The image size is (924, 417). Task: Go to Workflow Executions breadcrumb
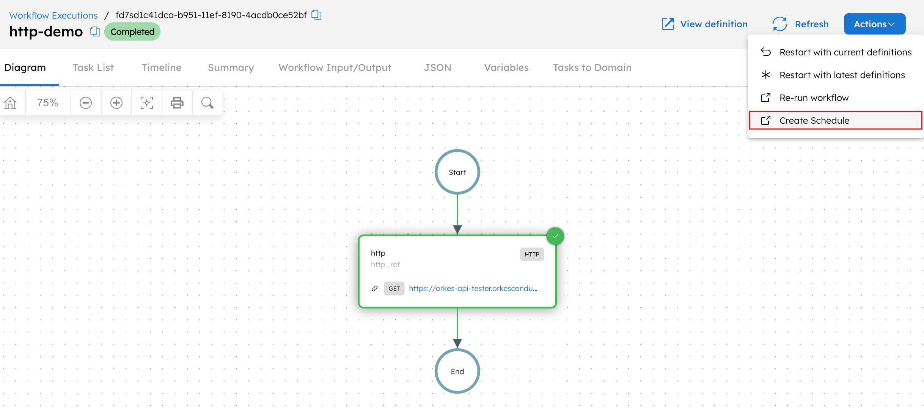[53, 16]
